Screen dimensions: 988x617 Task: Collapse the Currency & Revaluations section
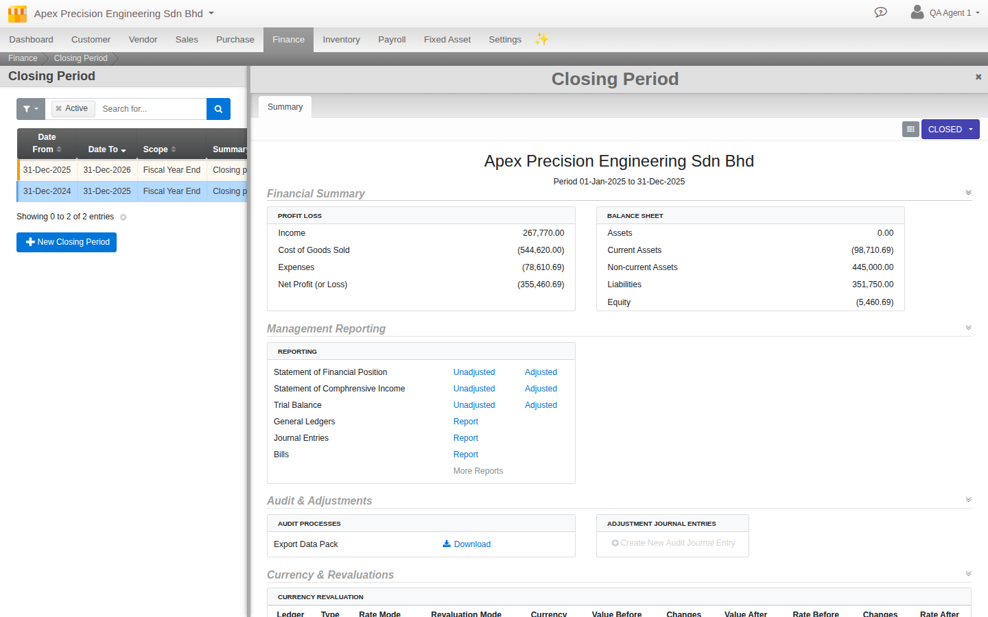968,574
